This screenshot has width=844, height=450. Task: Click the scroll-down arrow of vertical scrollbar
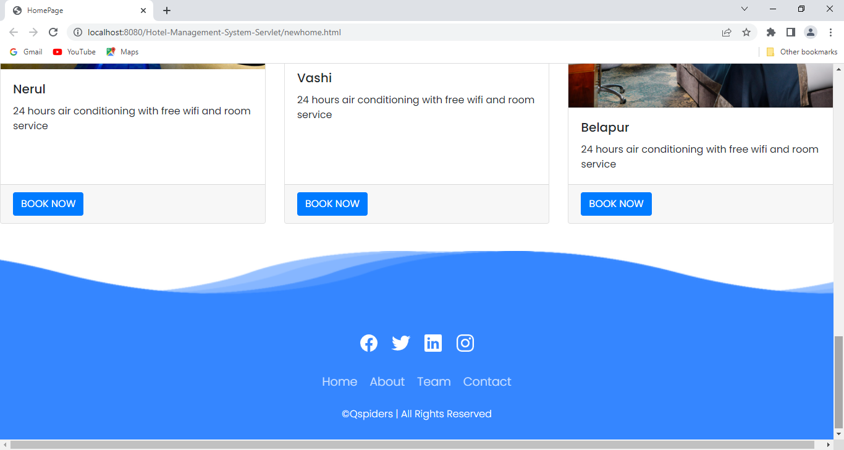pos(838,434)
